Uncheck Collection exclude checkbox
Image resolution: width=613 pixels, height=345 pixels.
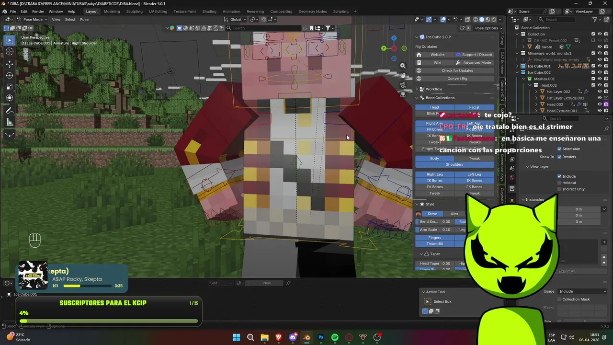tap(593, 34)
